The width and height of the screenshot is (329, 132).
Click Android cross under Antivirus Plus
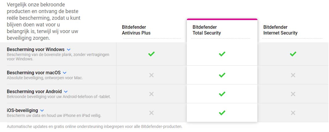click(151, 94)
